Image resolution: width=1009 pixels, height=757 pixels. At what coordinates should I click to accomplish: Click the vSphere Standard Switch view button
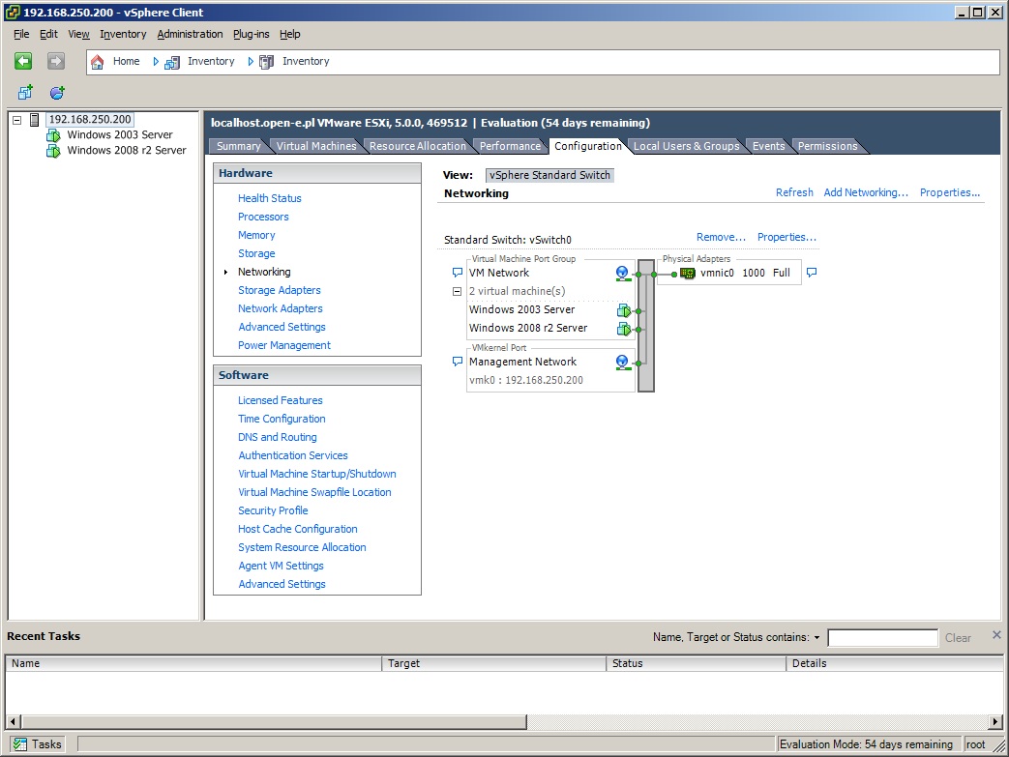click(x=549, y=175)
